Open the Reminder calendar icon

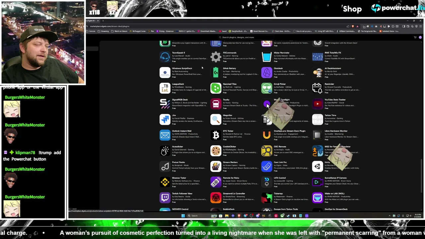pos(317,88)
